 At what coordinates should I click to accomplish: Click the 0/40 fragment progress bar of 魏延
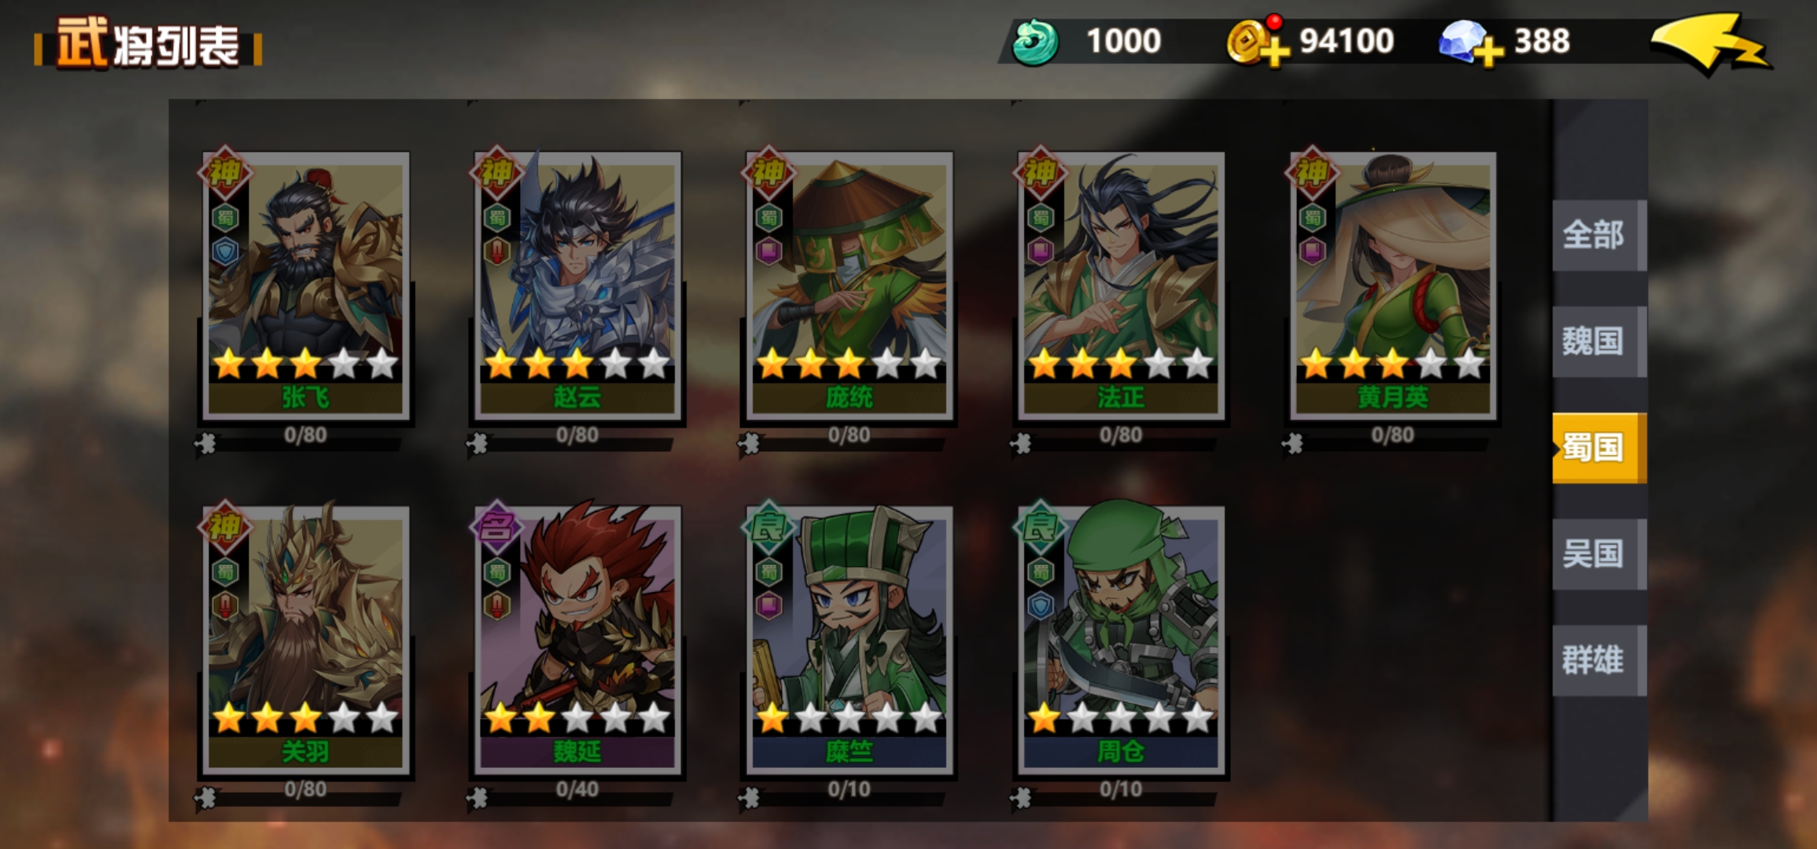(x=577, y=792)
